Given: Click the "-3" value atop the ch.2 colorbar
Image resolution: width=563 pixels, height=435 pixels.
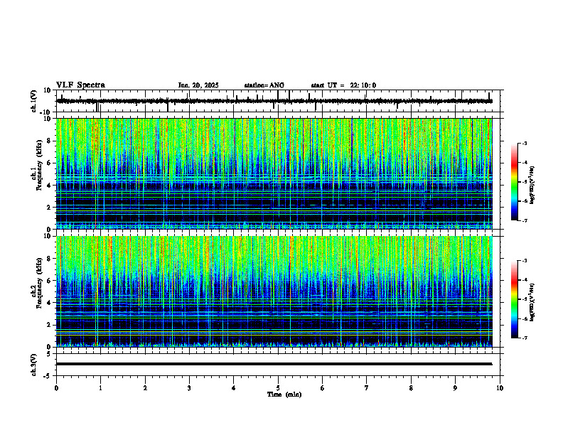Looking at the screenshot, I should [x=525, y=261].
